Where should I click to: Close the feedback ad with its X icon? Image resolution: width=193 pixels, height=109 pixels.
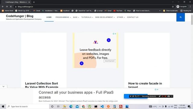(115, 34)
